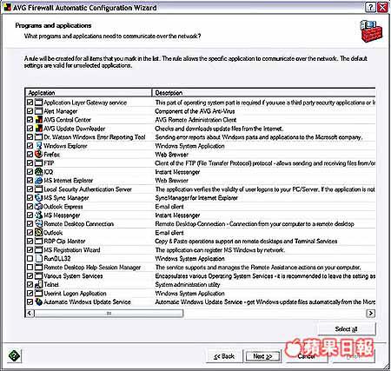Image resolution: width=391 pixels, height=371 pixels.
Task: Click the horizontal scrollbar left arrow
Action: [30, 313]
